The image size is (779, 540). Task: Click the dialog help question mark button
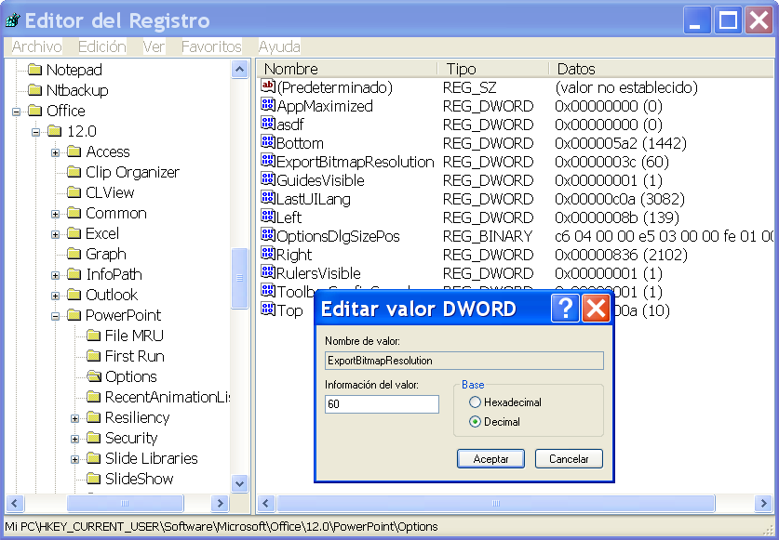(x=565, y=309)
